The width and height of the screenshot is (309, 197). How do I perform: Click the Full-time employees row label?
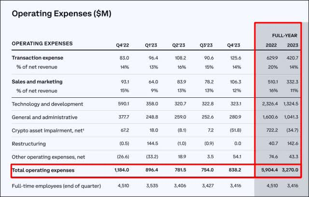click(x=56, y=186)
